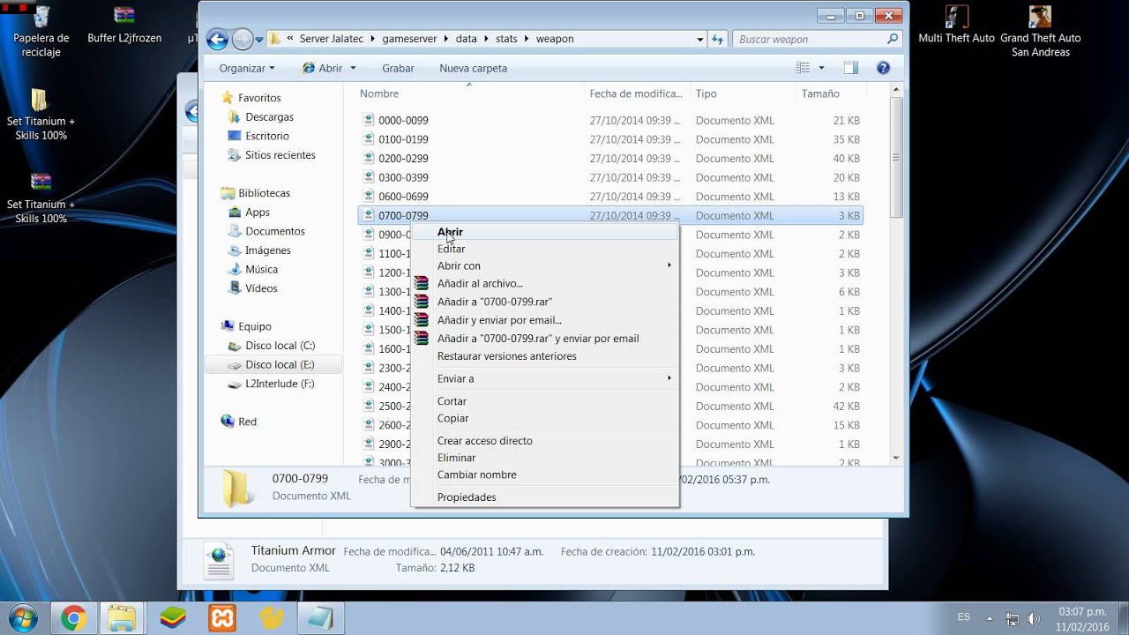This screenshot has width=1129, height=635.
Task: Open the Organizar dropdown menu
Action: pyautogui.click(x=247, y=68)
